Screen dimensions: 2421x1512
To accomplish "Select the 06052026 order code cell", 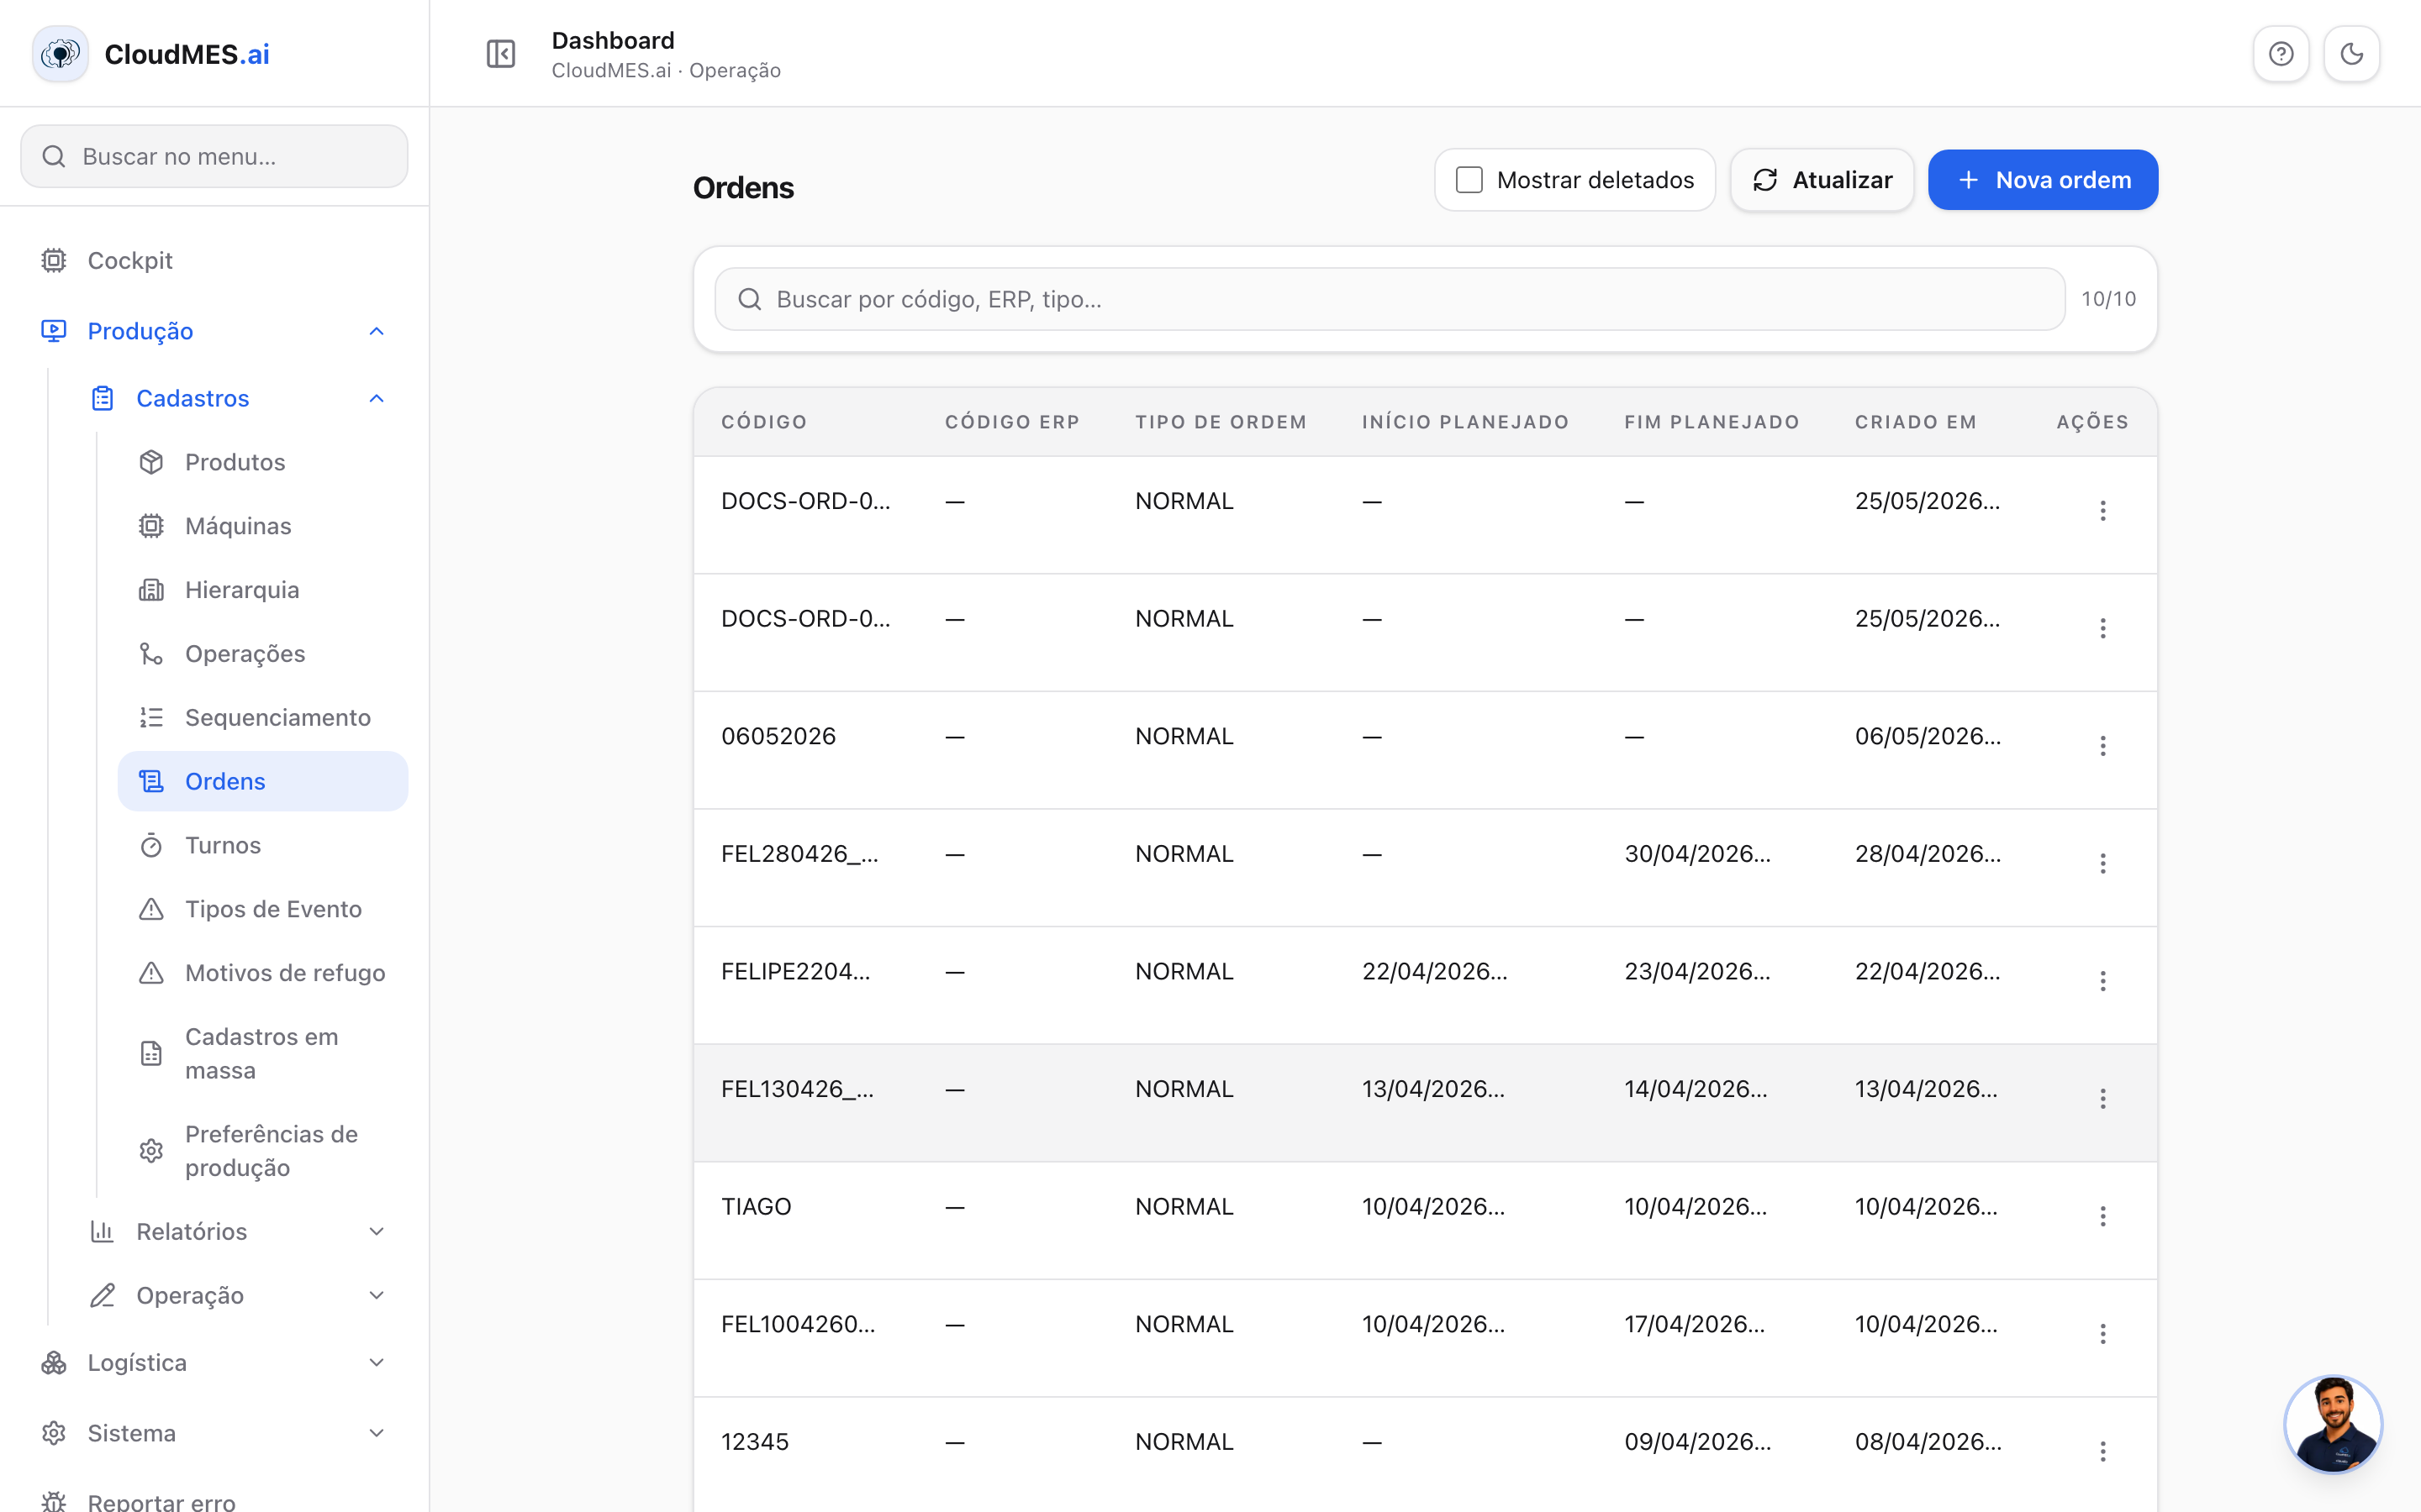I will pyautogui.click(x=778, y=736).
